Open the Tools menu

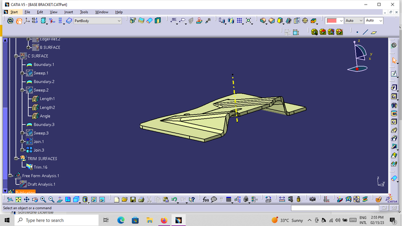coord(84,12)
